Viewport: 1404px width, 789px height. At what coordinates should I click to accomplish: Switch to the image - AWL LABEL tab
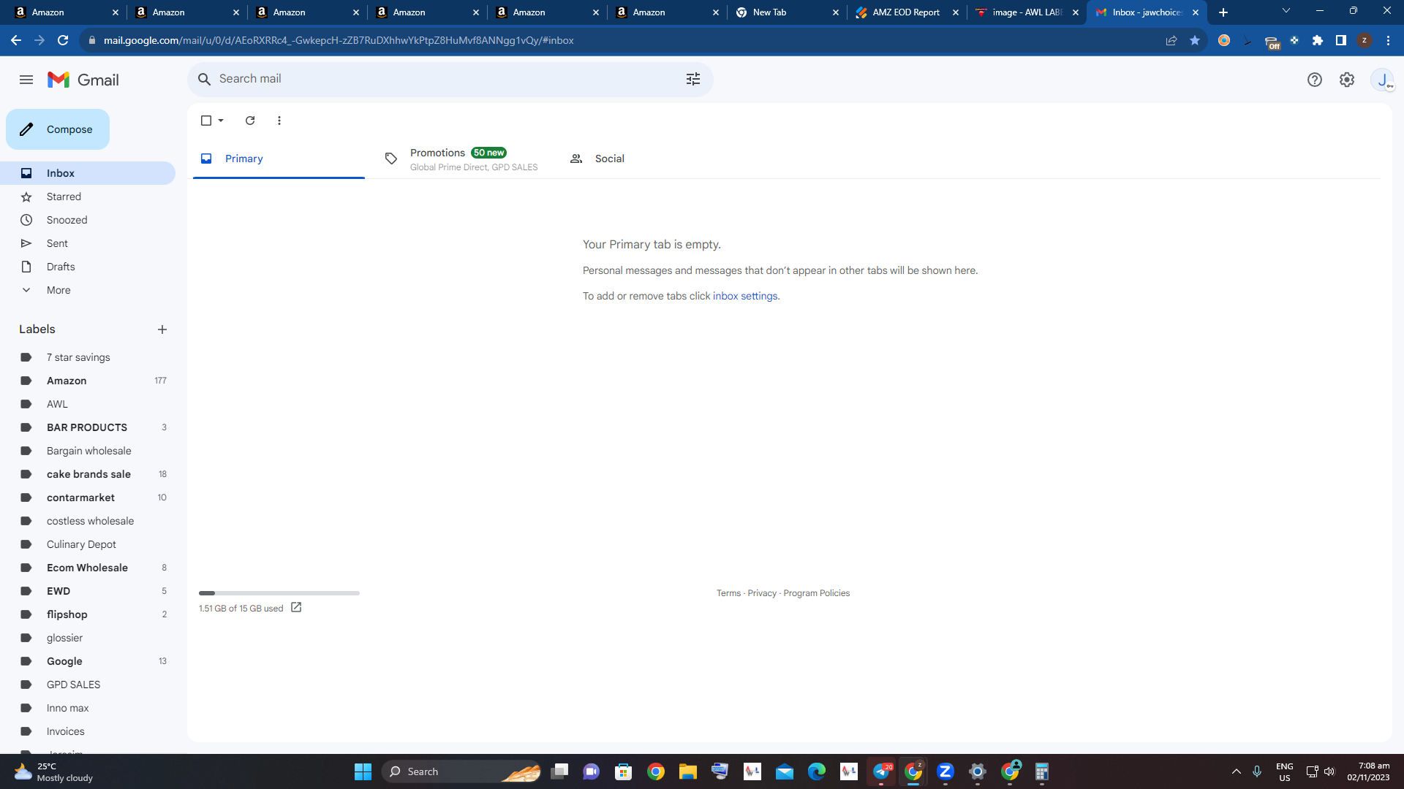pos(1027,12)
